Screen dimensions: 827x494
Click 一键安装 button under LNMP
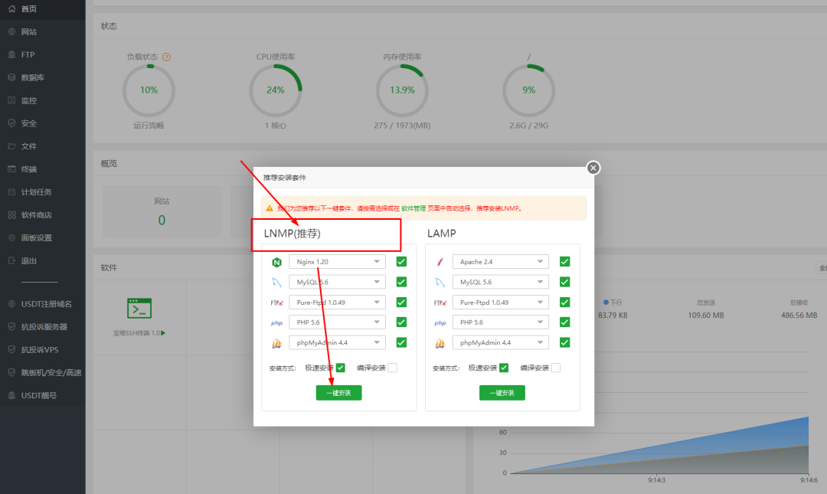(338, 393)
